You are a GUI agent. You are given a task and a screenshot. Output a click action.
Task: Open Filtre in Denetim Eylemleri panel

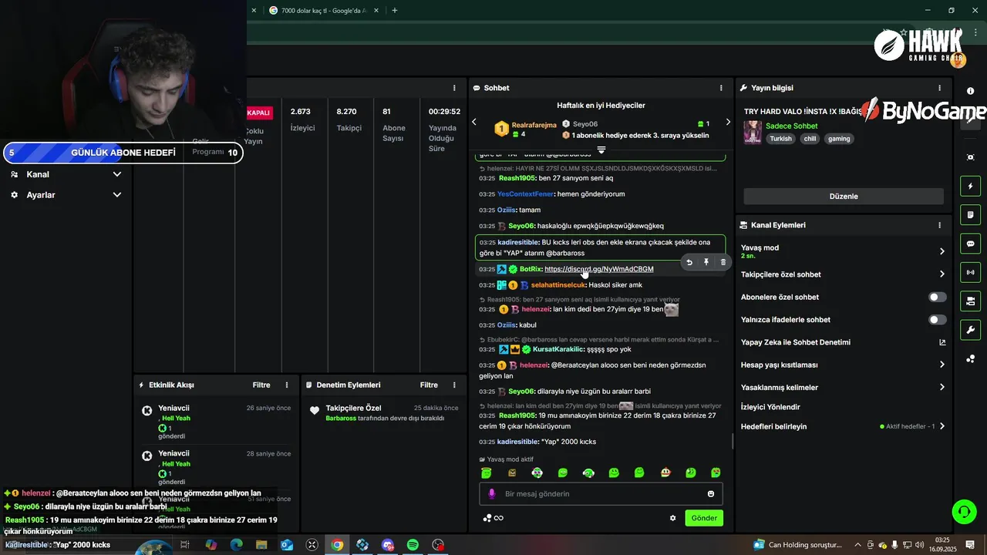[x=429, y=385]
